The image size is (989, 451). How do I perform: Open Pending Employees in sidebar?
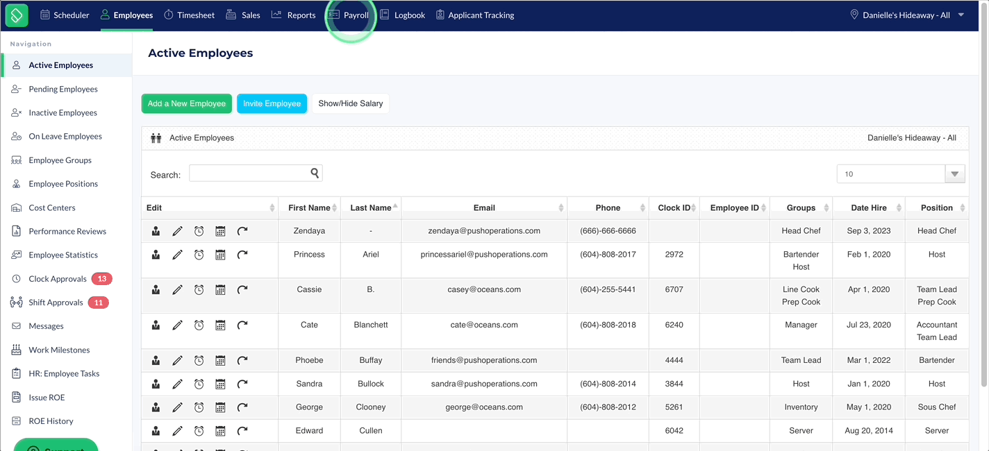click(x=63, y=89)
